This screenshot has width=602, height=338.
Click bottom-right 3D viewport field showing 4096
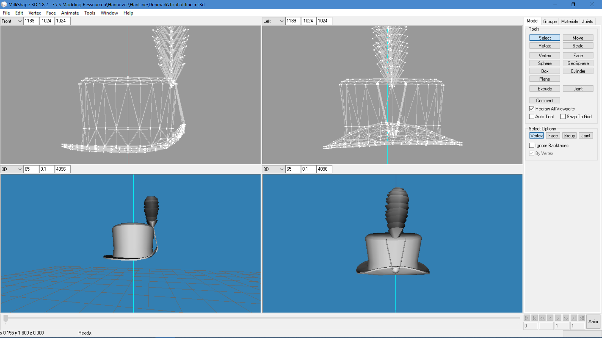324,169
